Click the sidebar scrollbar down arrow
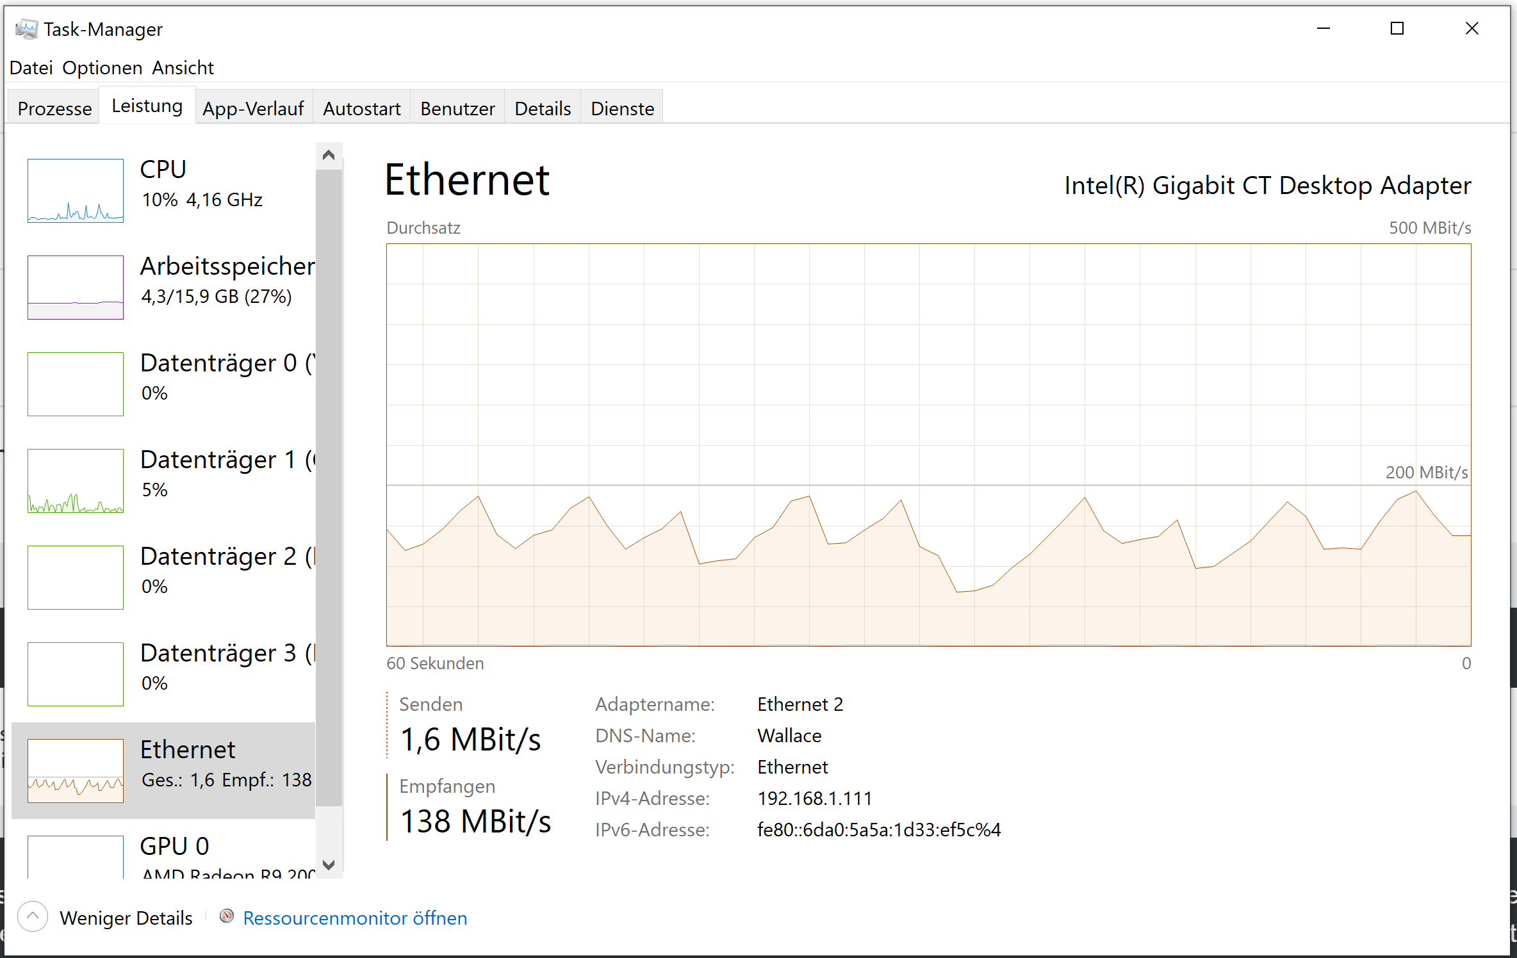 coord(329,865)
